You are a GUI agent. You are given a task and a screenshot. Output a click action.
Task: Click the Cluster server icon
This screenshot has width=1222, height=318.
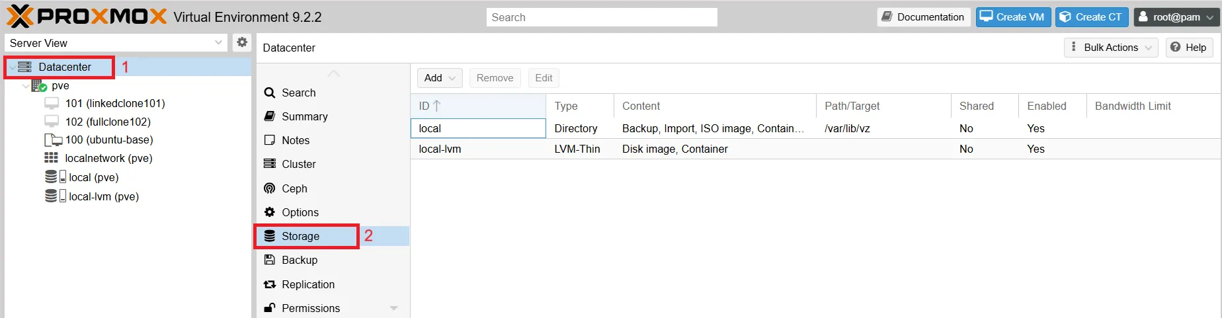click(x=270, y=164)
